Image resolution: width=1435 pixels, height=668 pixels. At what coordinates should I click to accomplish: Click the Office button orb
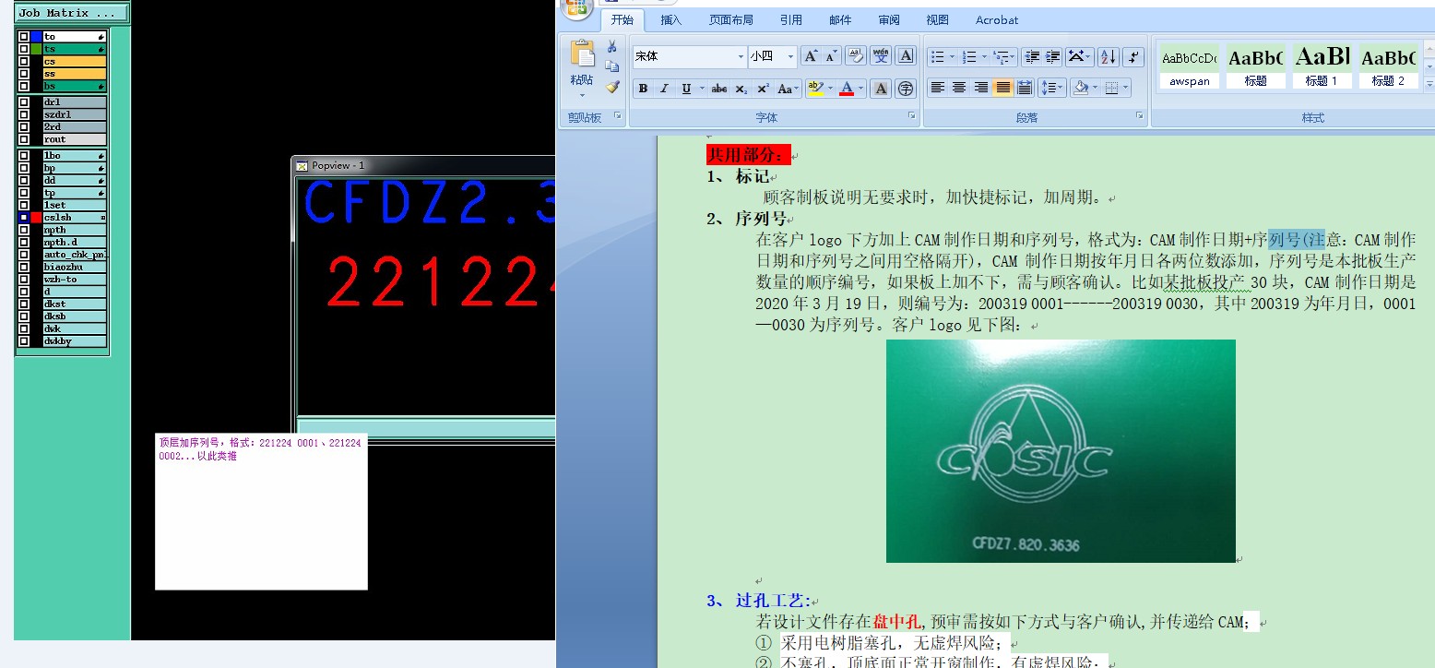click(x=577, y=7)
